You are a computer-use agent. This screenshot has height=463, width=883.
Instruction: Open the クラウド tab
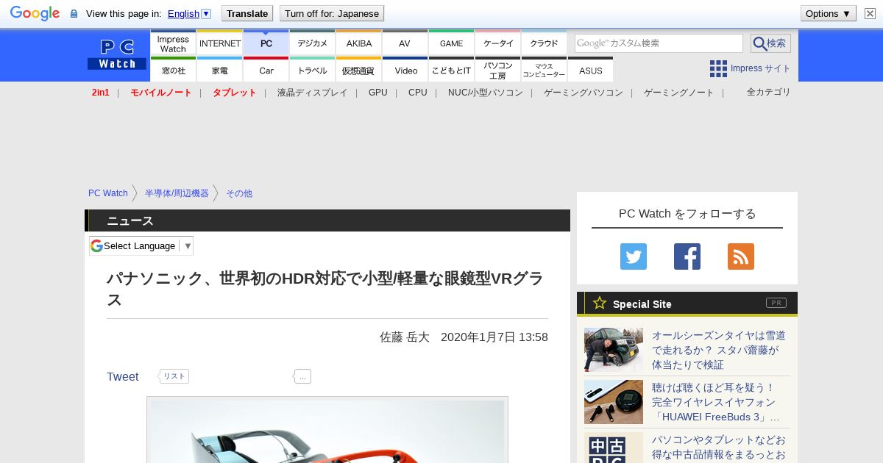pos(545,43)
